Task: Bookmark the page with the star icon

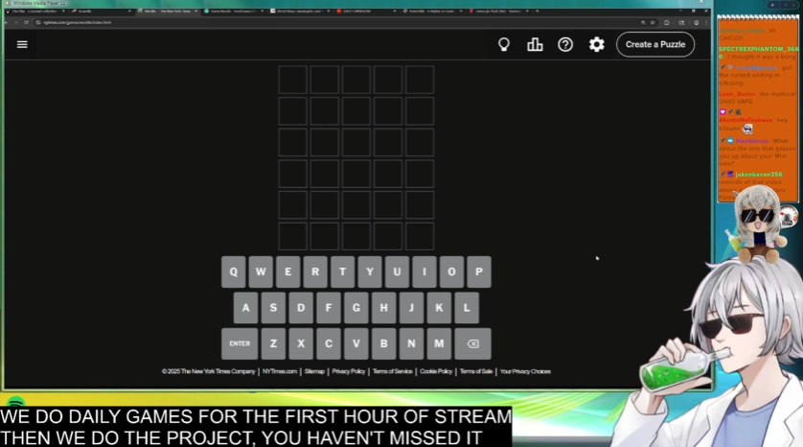Action: (x=653, y=23)
